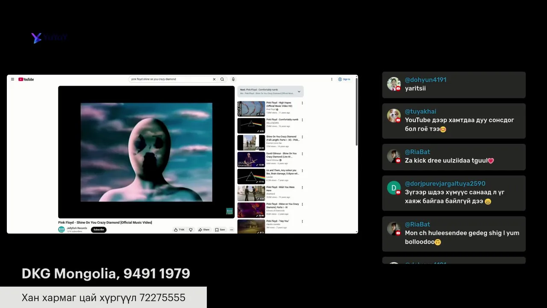
Task: Open the High Hopes video thumbnail
Action: (x=251, y=109)
